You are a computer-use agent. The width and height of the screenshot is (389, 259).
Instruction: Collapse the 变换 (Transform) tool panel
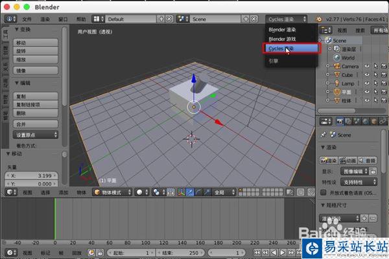pos(17,29)
